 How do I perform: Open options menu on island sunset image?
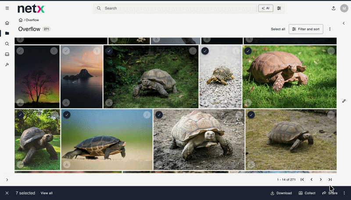97,51
